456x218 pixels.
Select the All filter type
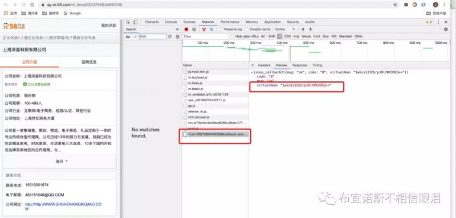[263, 36]
